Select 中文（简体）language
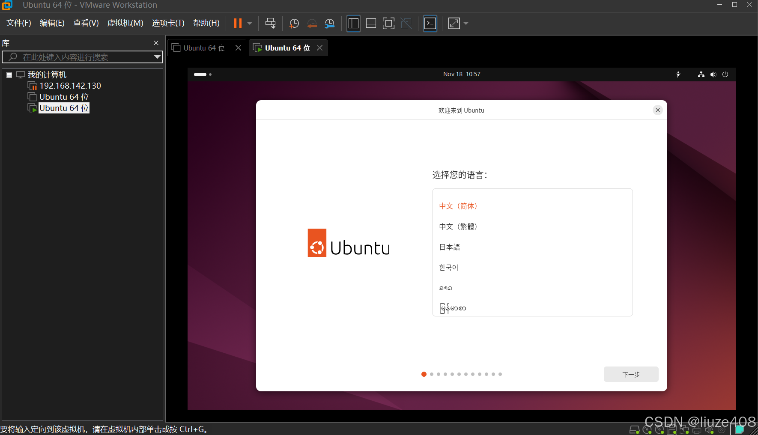The height and width of the screenshot is (435, 758). [532, 206]
